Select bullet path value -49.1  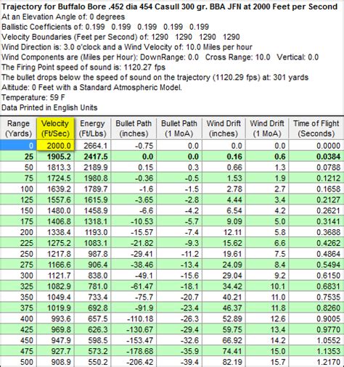134,276
